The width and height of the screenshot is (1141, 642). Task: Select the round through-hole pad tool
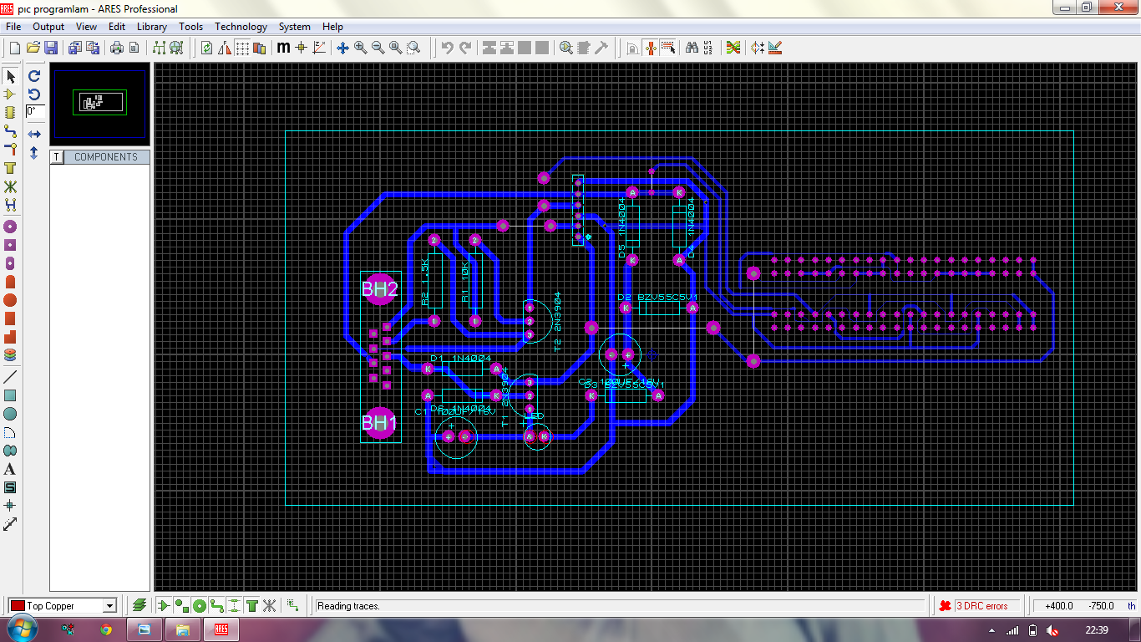10,227
